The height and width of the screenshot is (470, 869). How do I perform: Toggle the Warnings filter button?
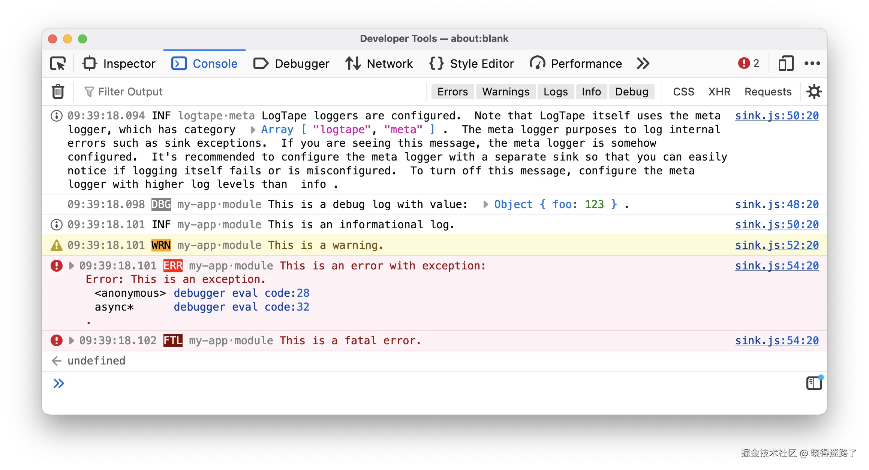[x=505, y=91]
